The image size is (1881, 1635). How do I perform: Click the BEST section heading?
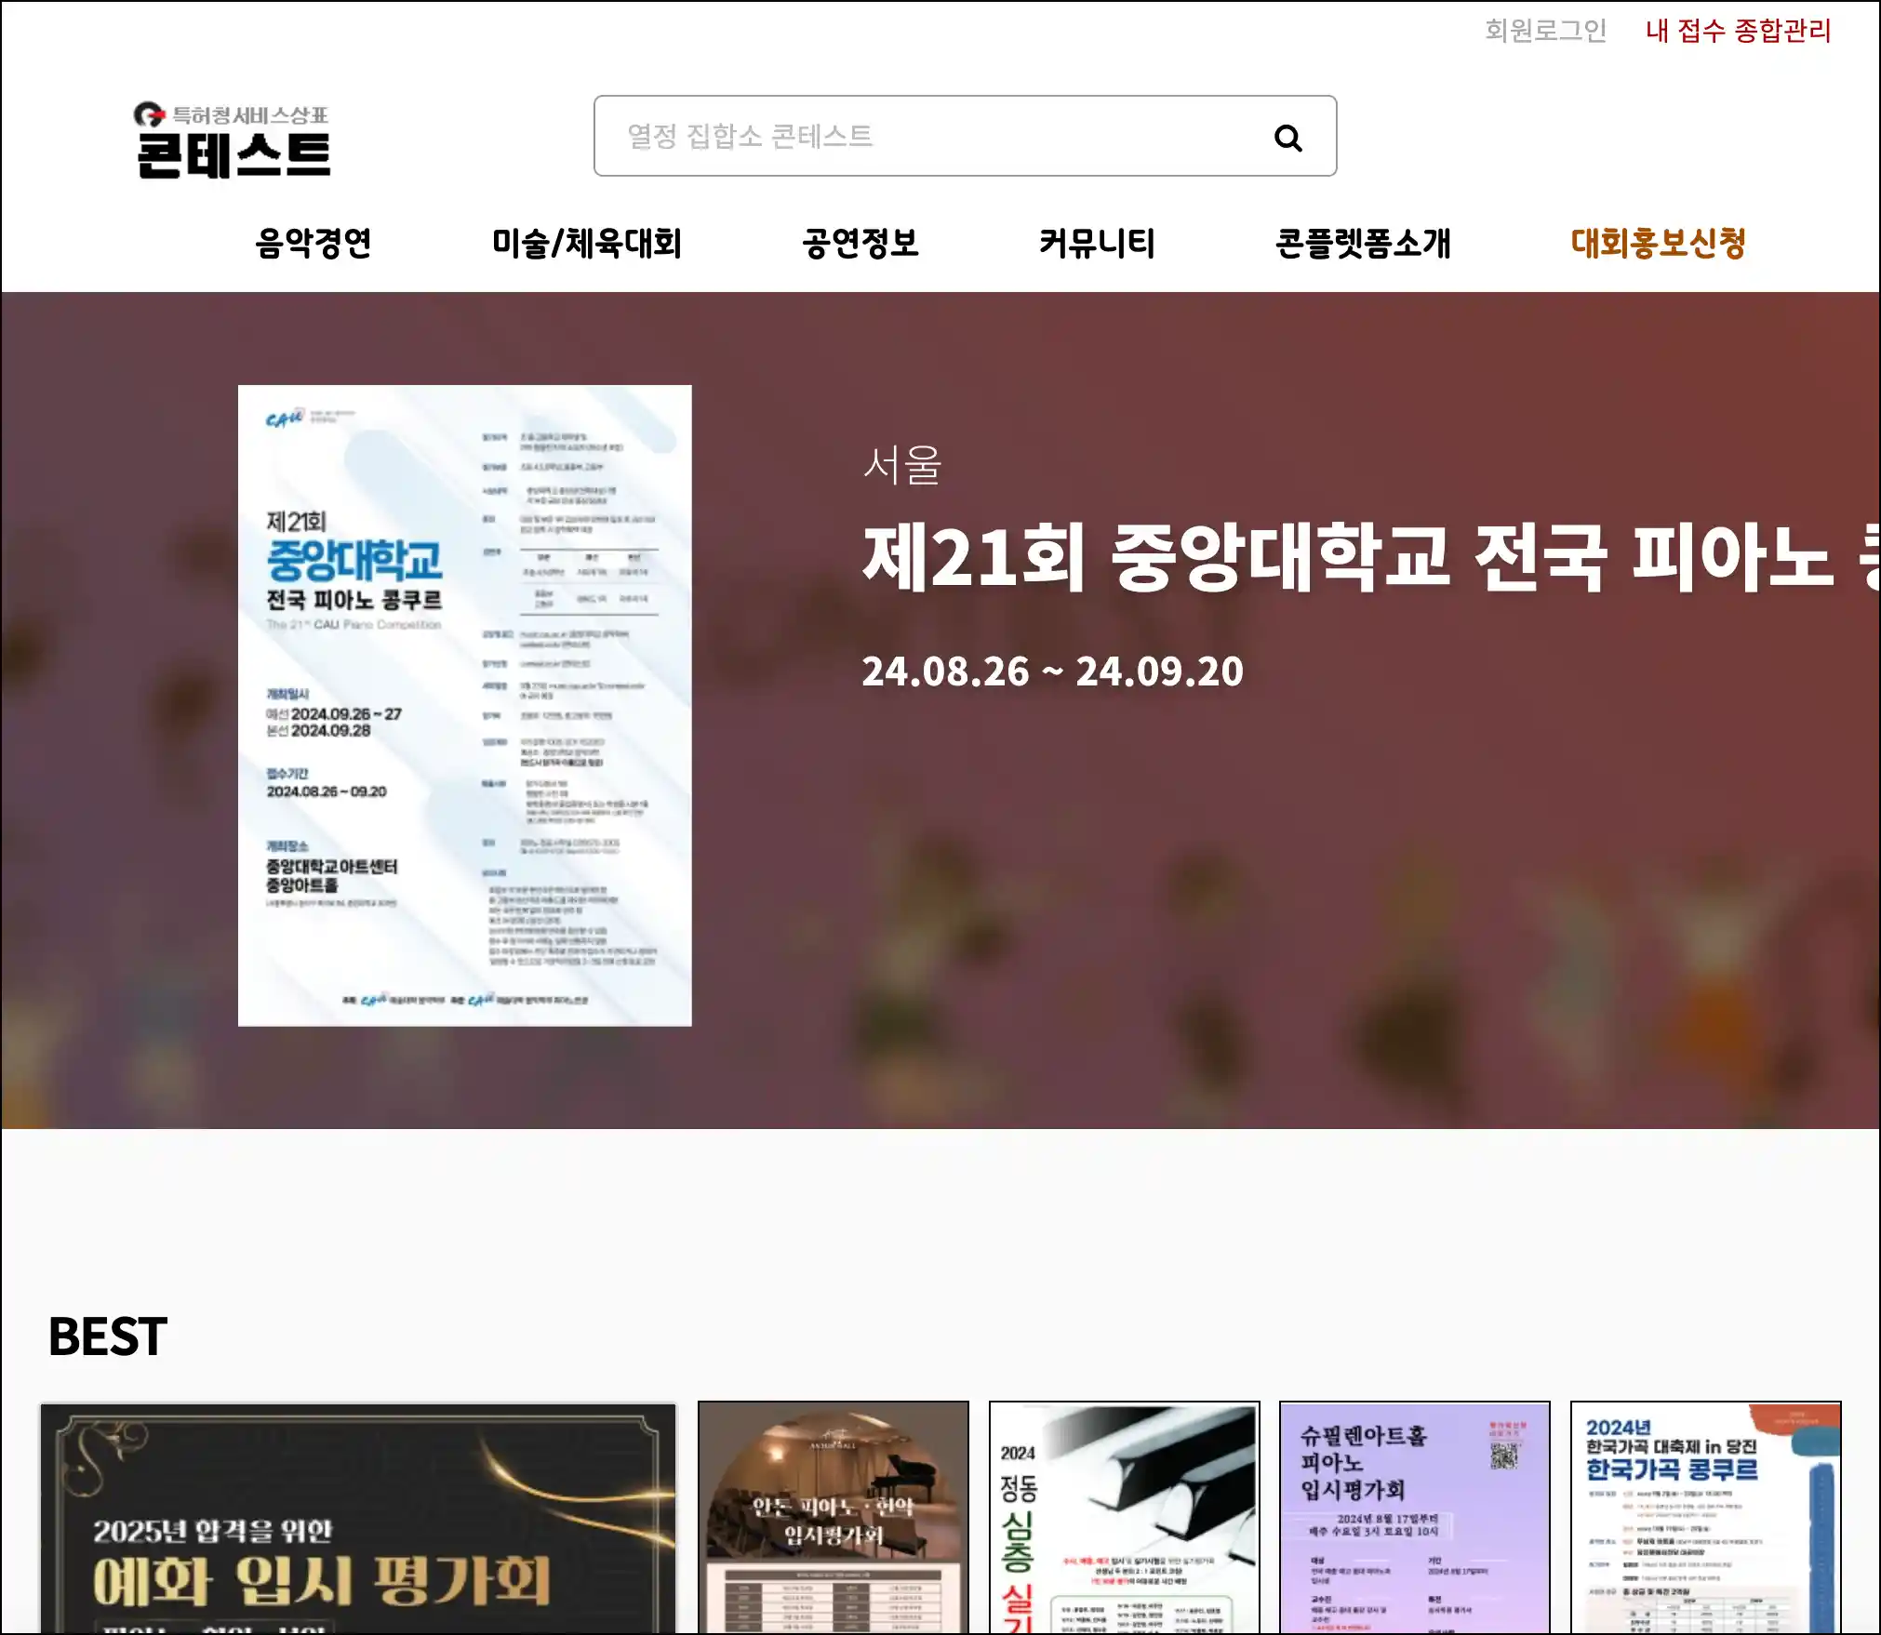(108, 1336)
